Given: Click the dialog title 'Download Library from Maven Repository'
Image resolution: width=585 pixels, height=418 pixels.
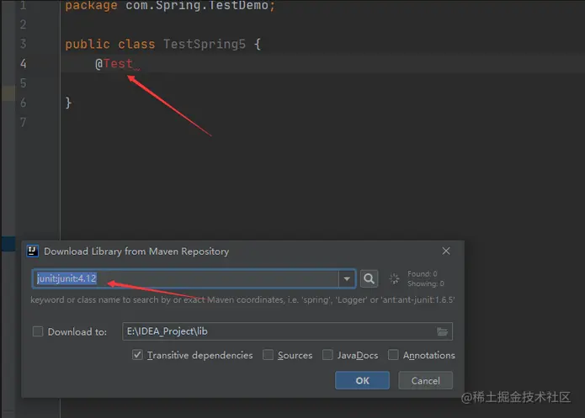Looking at the screenshot, I should point(136,251).
